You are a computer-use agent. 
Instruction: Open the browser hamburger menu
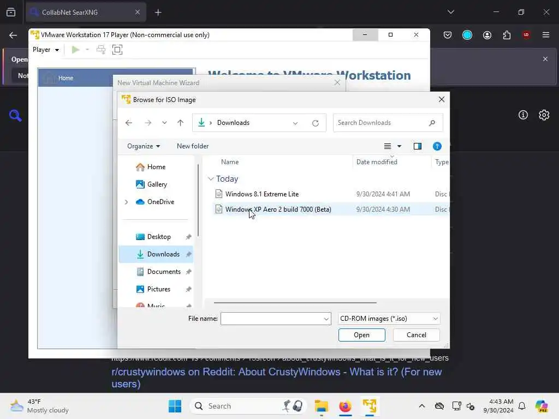546,34
